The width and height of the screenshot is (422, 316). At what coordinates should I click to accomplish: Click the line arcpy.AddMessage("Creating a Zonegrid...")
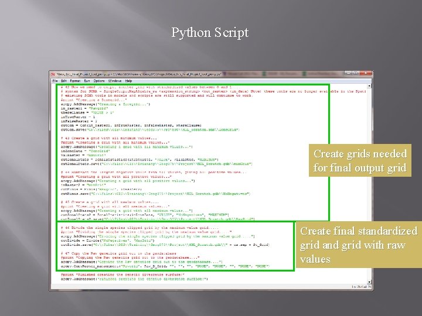(x=105, y=104)
